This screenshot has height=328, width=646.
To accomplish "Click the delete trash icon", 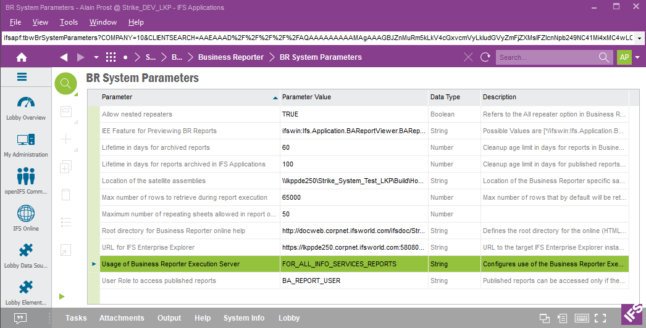I will pyautogui.click(x=66, y=194).
